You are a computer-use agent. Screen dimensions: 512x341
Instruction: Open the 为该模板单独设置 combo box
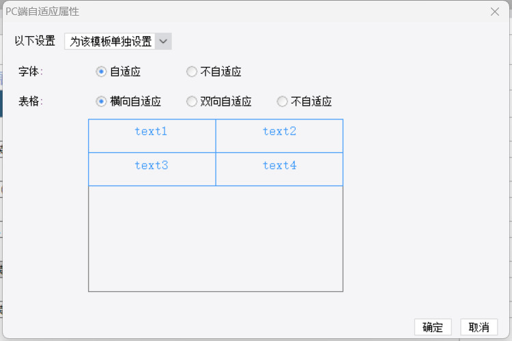[118, 42]
